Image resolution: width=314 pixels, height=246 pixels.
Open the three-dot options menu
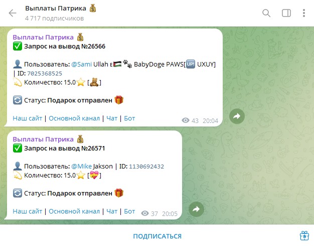[x=304, y=13]
